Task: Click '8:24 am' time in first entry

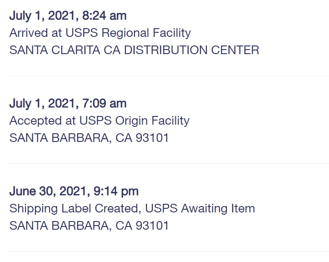Action: point(104,16)
